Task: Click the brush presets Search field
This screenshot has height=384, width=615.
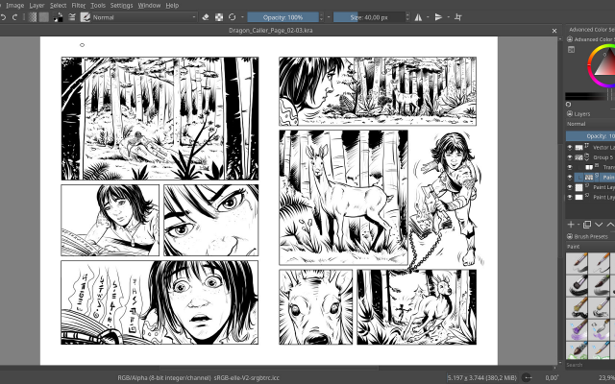Action: pos(590,365)
